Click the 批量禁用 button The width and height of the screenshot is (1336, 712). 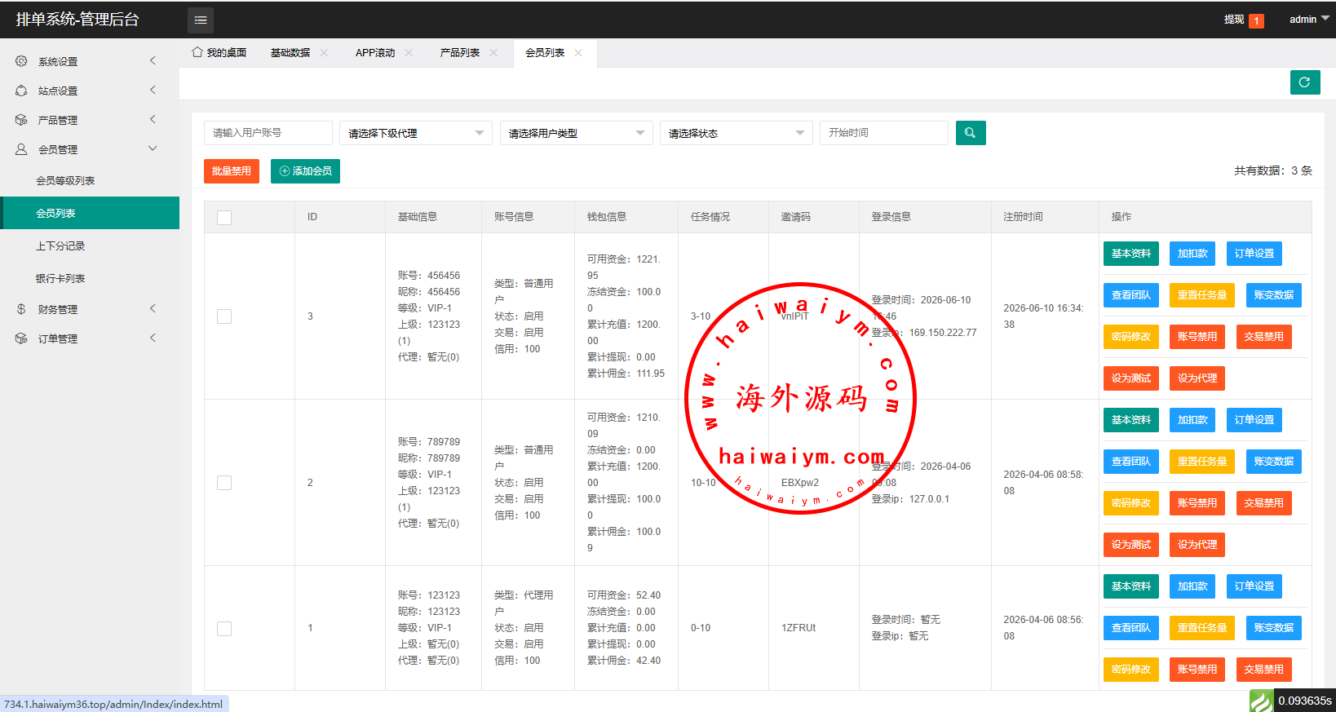(232, 171)
